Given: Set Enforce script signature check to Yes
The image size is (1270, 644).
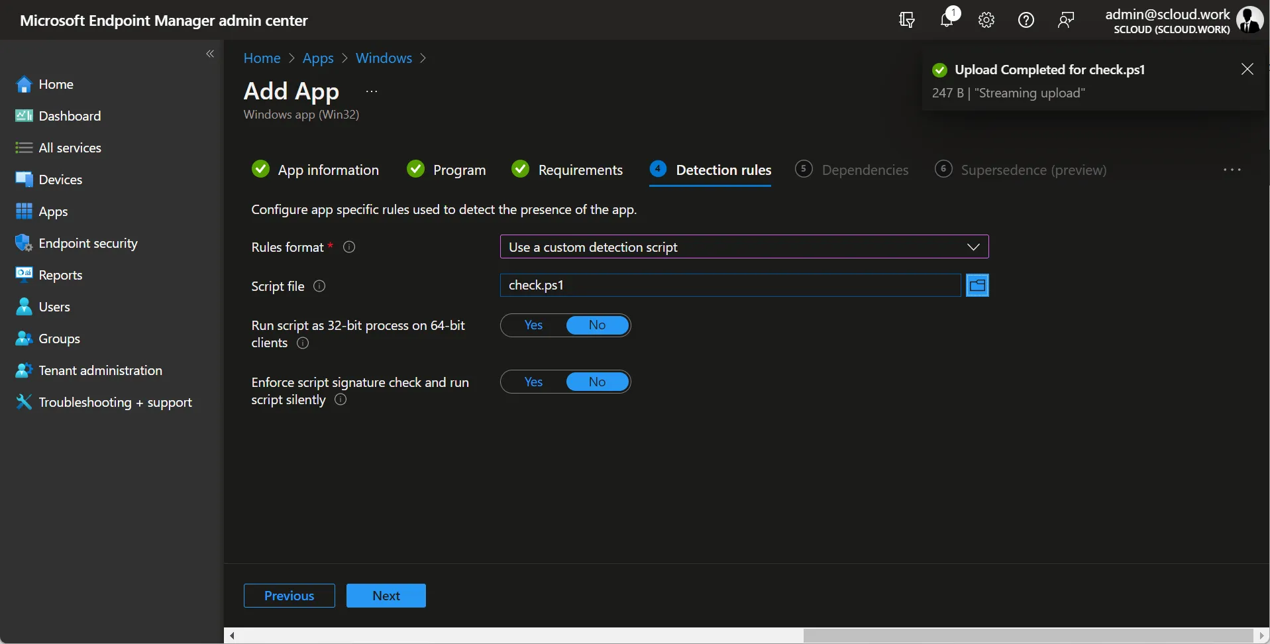Looking at the screenshot, I should [533, 382].
